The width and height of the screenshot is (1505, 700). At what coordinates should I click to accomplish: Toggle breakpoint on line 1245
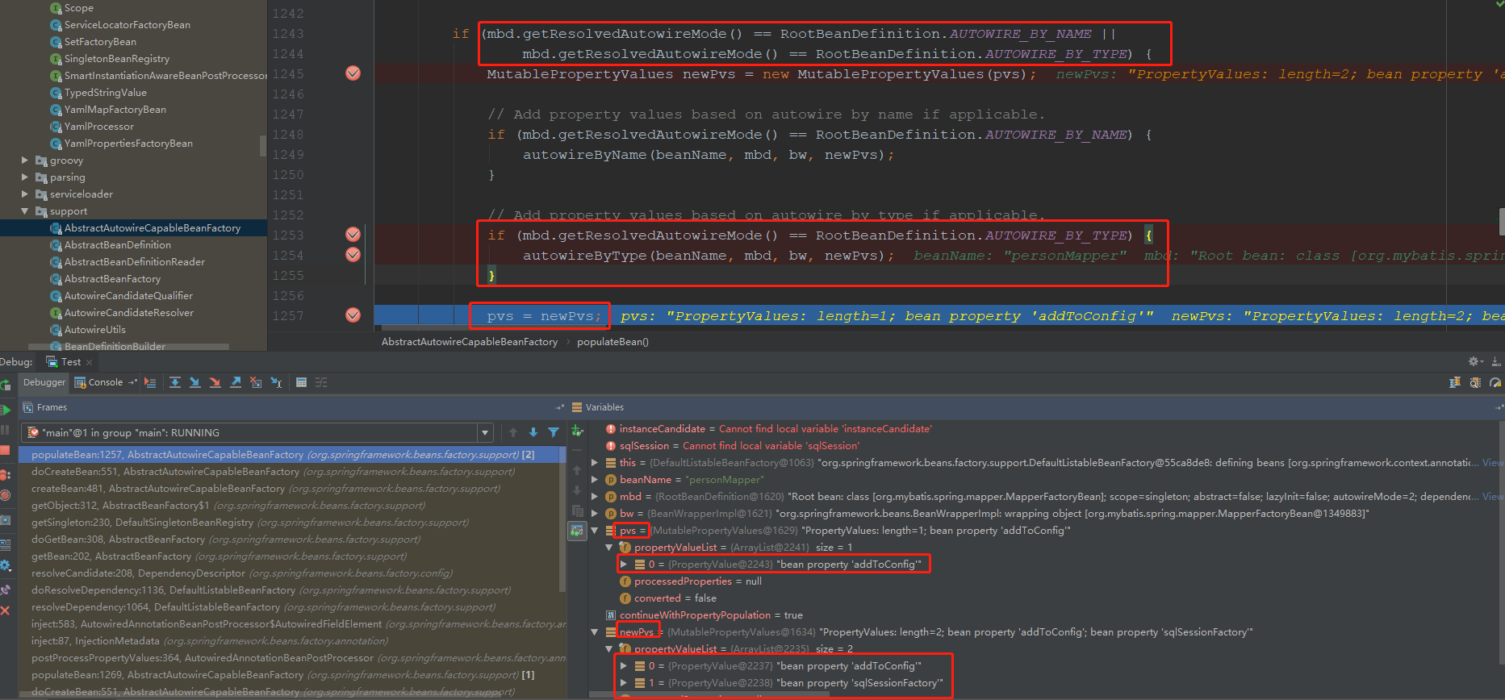353,73
